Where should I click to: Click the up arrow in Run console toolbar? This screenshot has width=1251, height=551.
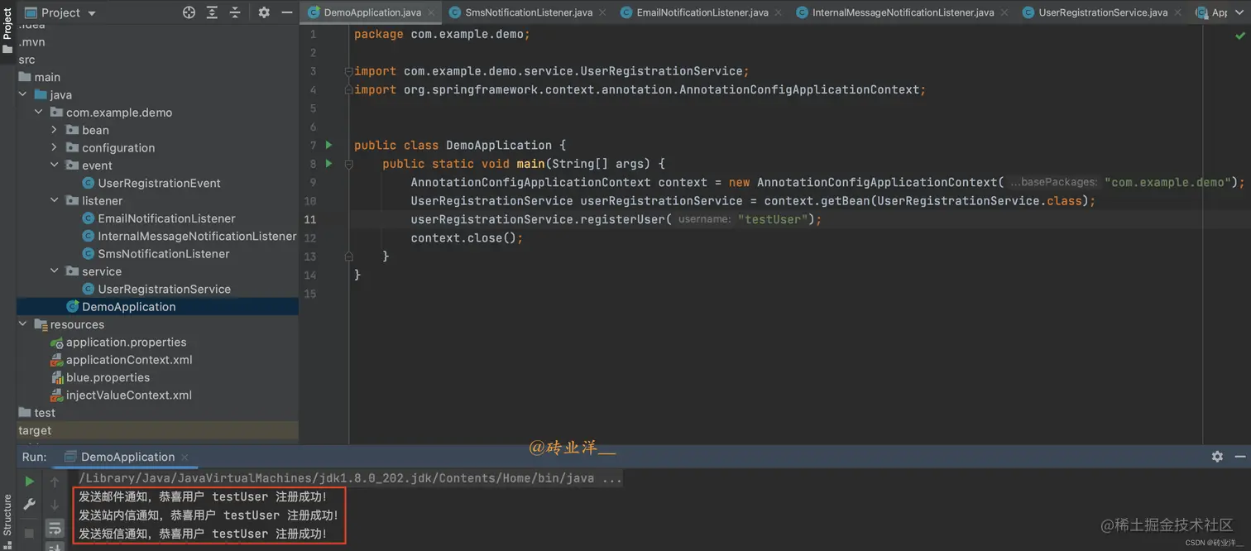(x=55, y=482)
